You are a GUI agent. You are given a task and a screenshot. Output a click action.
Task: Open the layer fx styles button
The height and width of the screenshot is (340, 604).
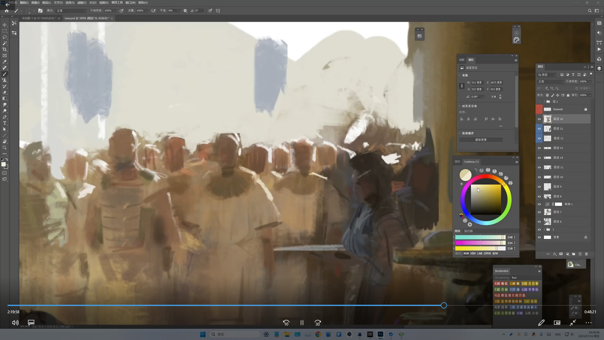[x=555, y=254]
